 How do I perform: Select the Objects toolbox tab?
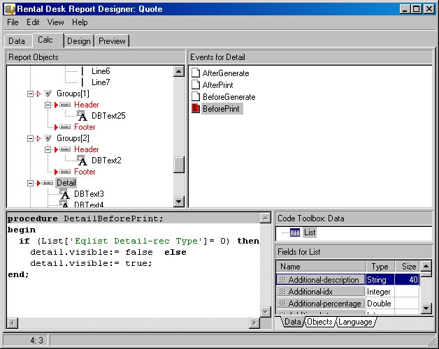tap(319, 322)
